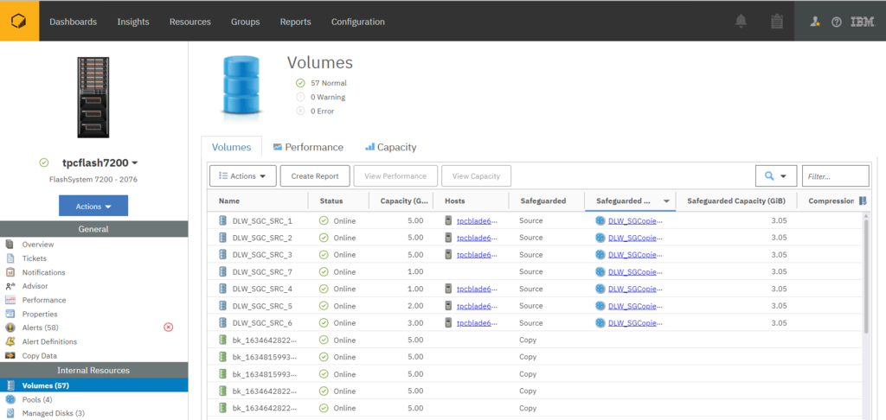The height and width of the screenshot is (420, 886).
Task: Open the table Actions dropdown menu
Action: point(243,176)
